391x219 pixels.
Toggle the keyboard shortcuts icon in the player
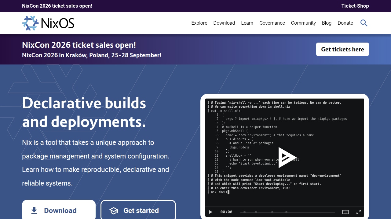click(345, 212)
